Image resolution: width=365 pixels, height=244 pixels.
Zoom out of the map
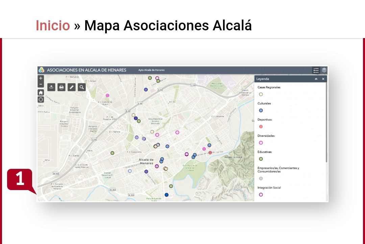click(x=41, y=84)
